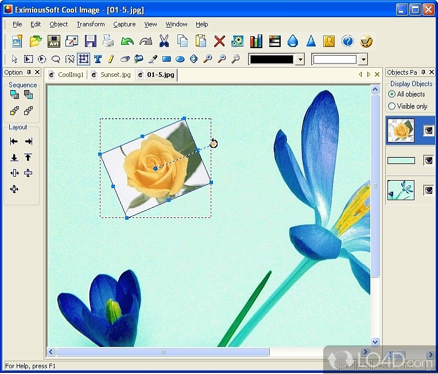Select the ellipse shape tool
438x374 pixels.
(x=180, y=59)
